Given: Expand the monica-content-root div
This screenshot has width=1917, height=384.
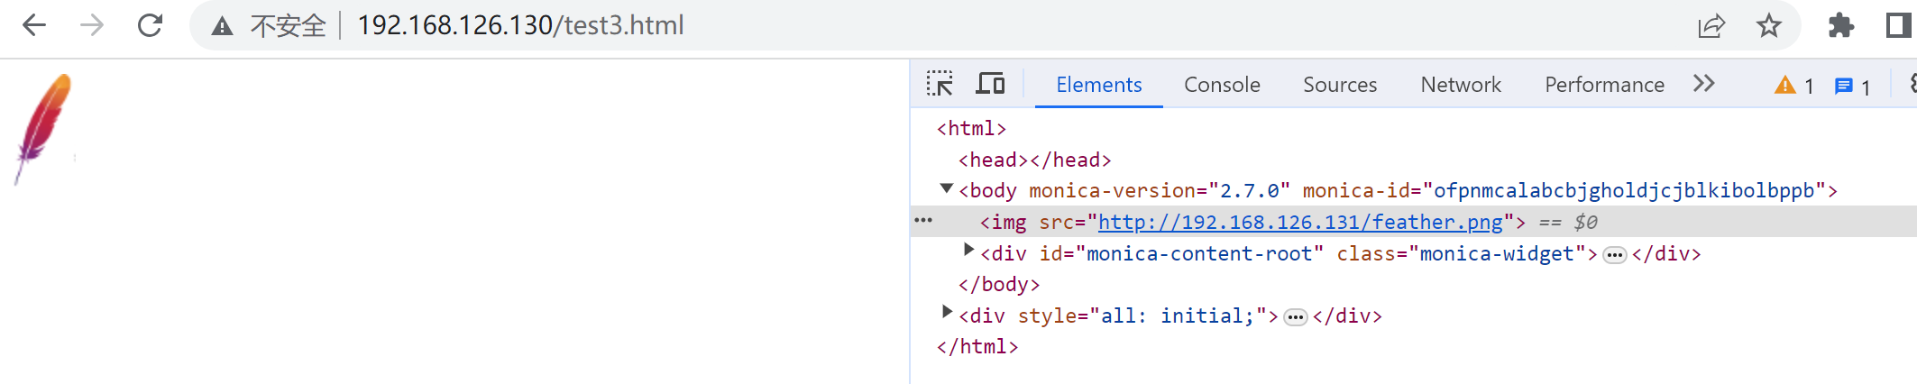Looking at the screenshot, I should tap(969, 251).
